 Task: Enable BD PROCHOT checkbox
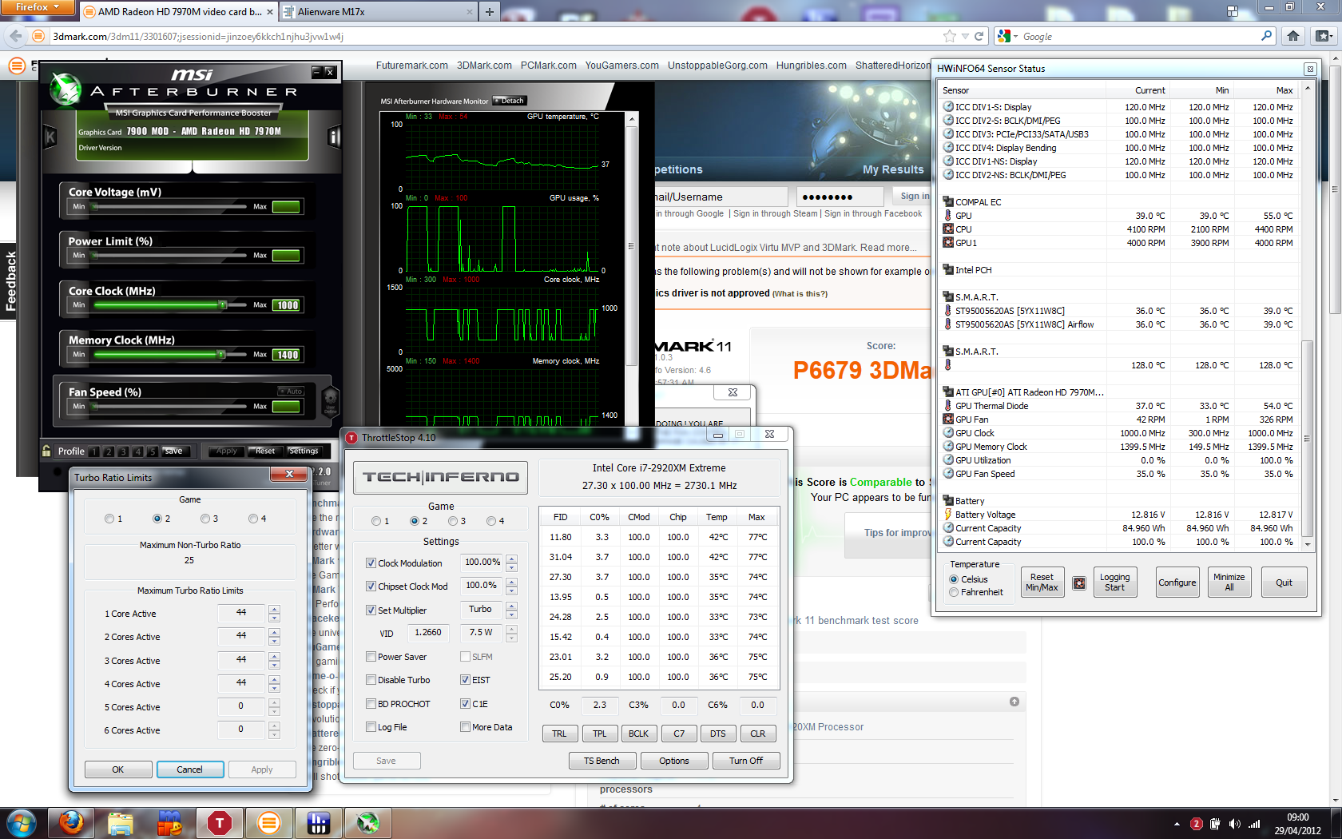[371, 704]
